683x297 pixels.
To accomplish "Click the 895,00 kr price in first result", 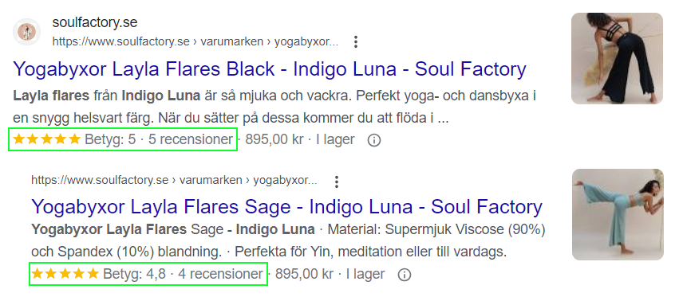I will [x=274, y=139].
